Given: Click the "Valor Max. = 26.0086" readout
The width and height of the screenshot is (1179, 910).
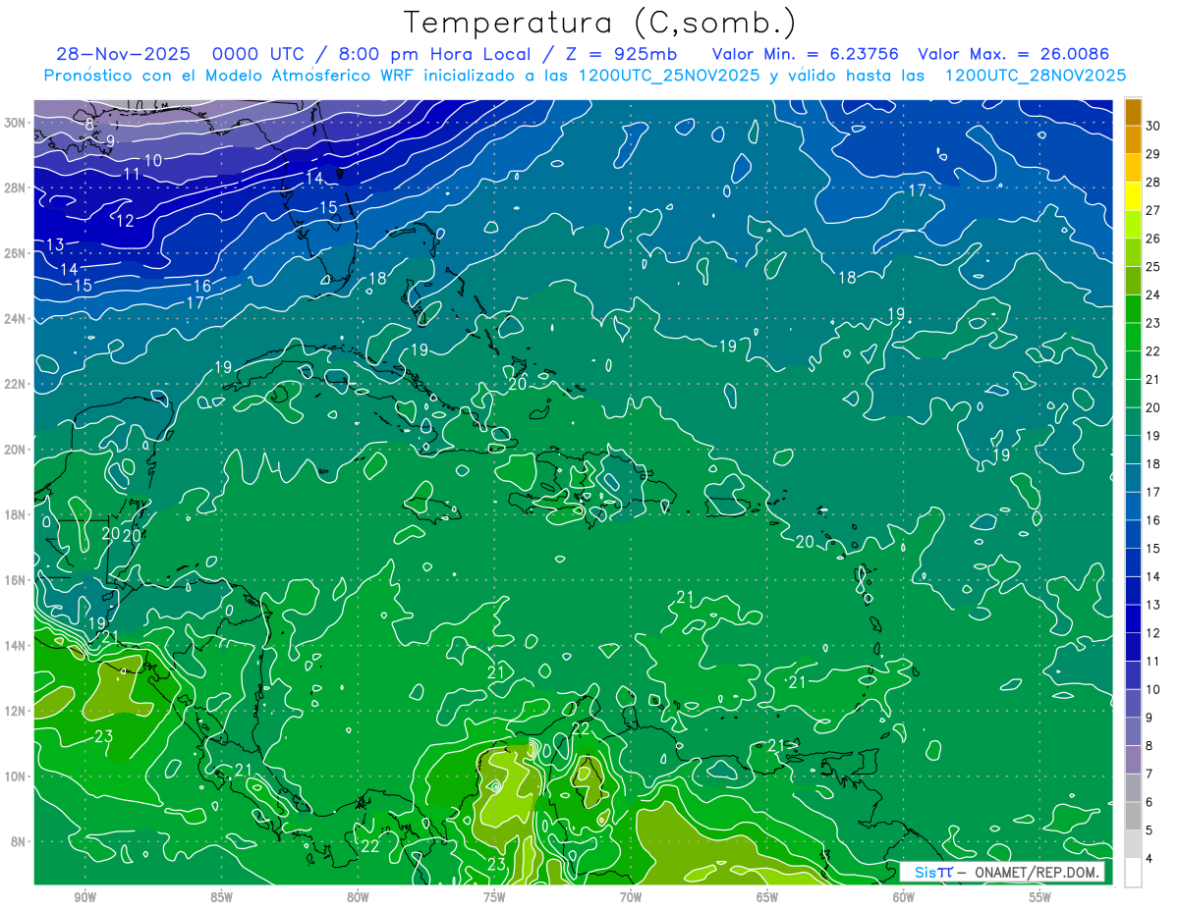Looking at the screenshot, I should tap(1014, 54).
